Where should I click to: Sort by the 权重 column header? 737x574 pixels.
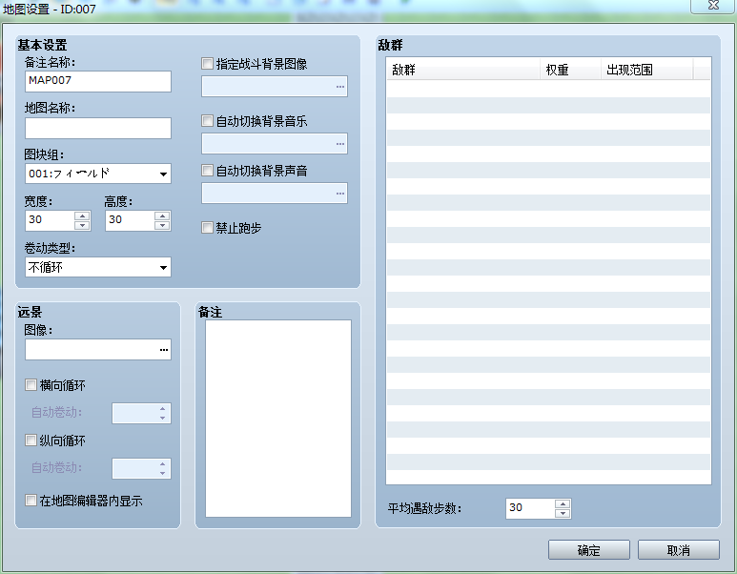570,70
